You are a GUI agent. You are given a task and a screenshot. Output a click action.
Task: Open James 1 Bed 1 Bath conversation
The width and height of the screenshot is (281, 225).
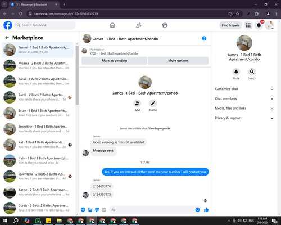click(x=38, y=50)
